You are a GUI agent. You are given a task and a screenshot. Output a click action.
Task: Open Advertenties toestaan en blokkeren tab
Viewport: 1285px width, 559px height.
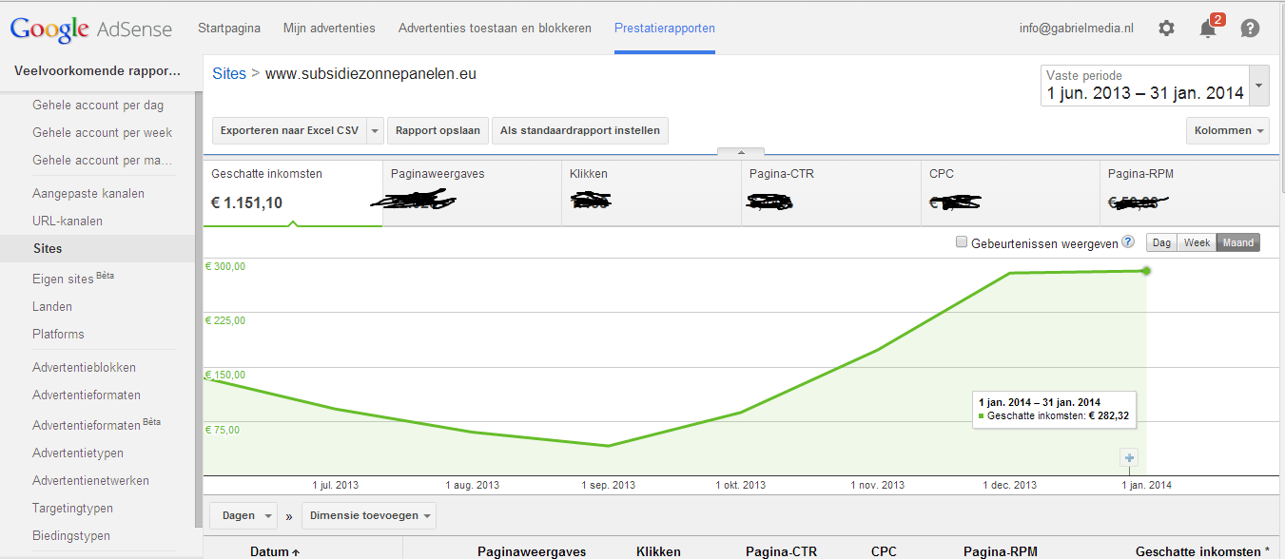pos(495,29)
